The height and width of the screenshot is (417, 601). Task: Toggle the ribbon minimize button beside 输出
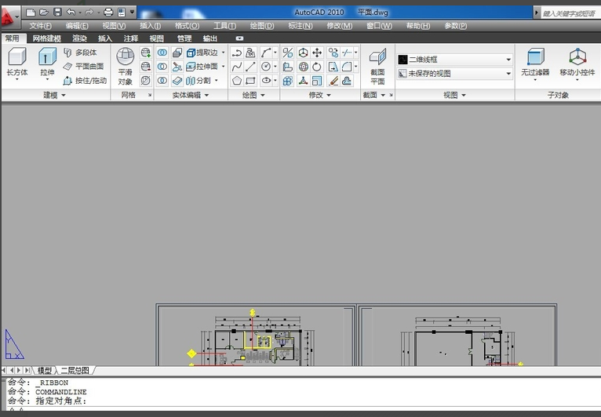pyautogui.click(x=239, y=38)
